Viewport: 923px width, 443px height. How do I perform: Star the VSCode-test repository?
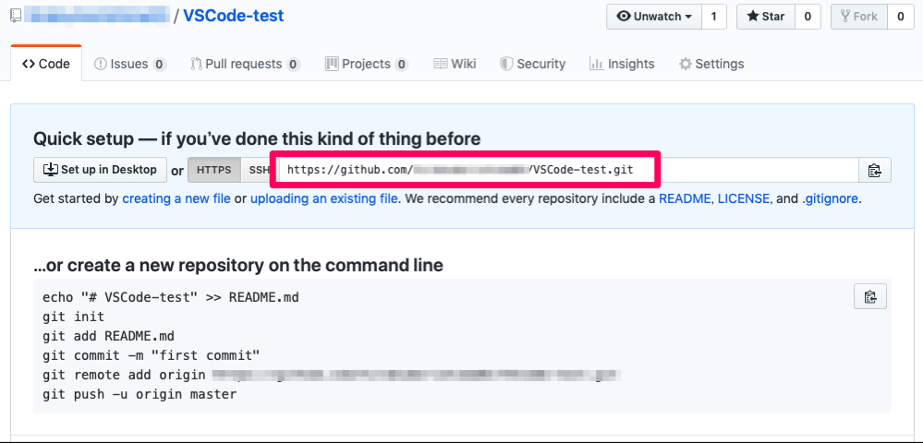(766, 17)
